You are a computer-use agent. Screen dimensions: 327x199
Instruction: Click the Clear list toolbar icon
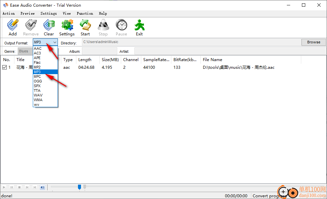click(49, 27)
